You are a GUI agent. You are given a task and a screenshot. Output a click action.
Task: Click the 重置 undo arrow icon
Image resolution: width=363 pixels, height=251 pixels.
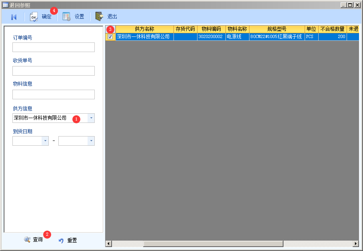coord(61,241)
